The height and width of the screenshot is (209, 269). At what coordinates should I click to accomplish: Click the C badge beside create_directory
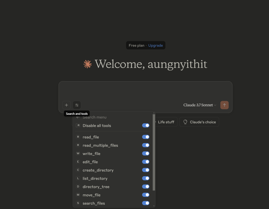pos(78,170)
